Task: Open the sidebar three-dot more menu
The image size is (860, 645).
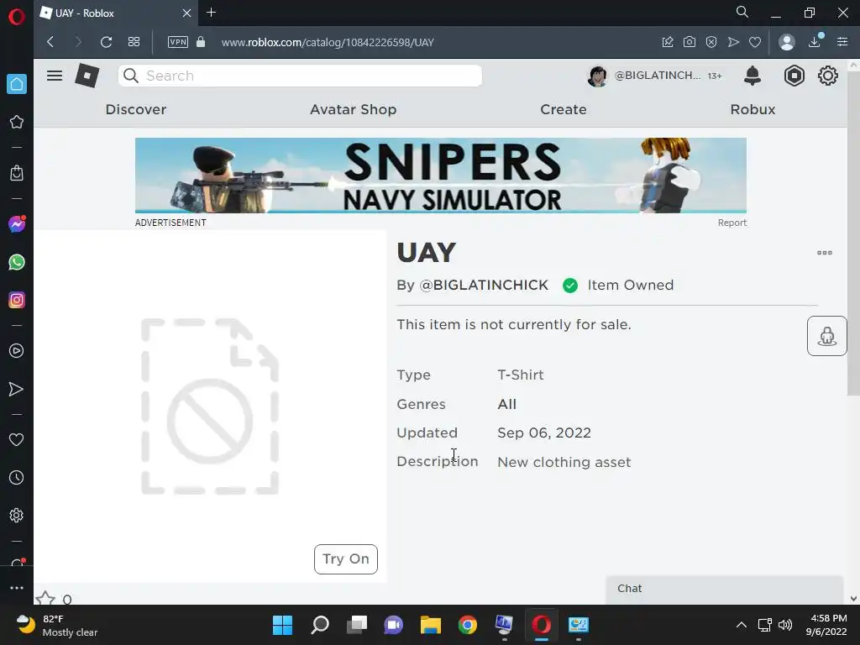Action: [x=17, y=587]
